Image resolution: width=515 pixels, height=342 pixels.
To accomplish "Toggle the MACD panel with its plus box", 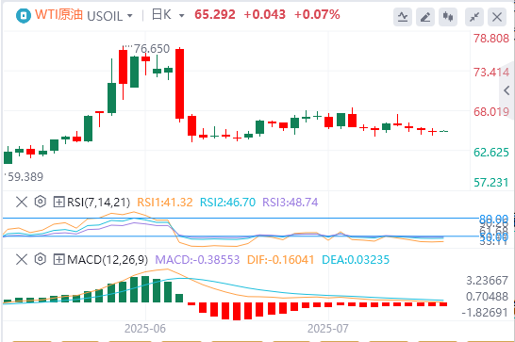I will coord(58,260).
